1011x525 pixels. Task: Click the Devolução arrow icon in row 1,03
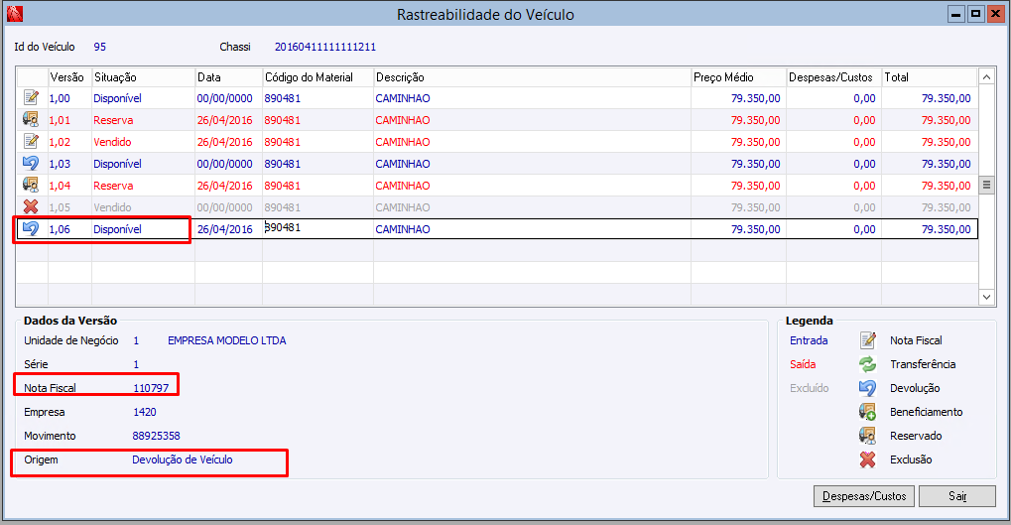tap(31, 163)
